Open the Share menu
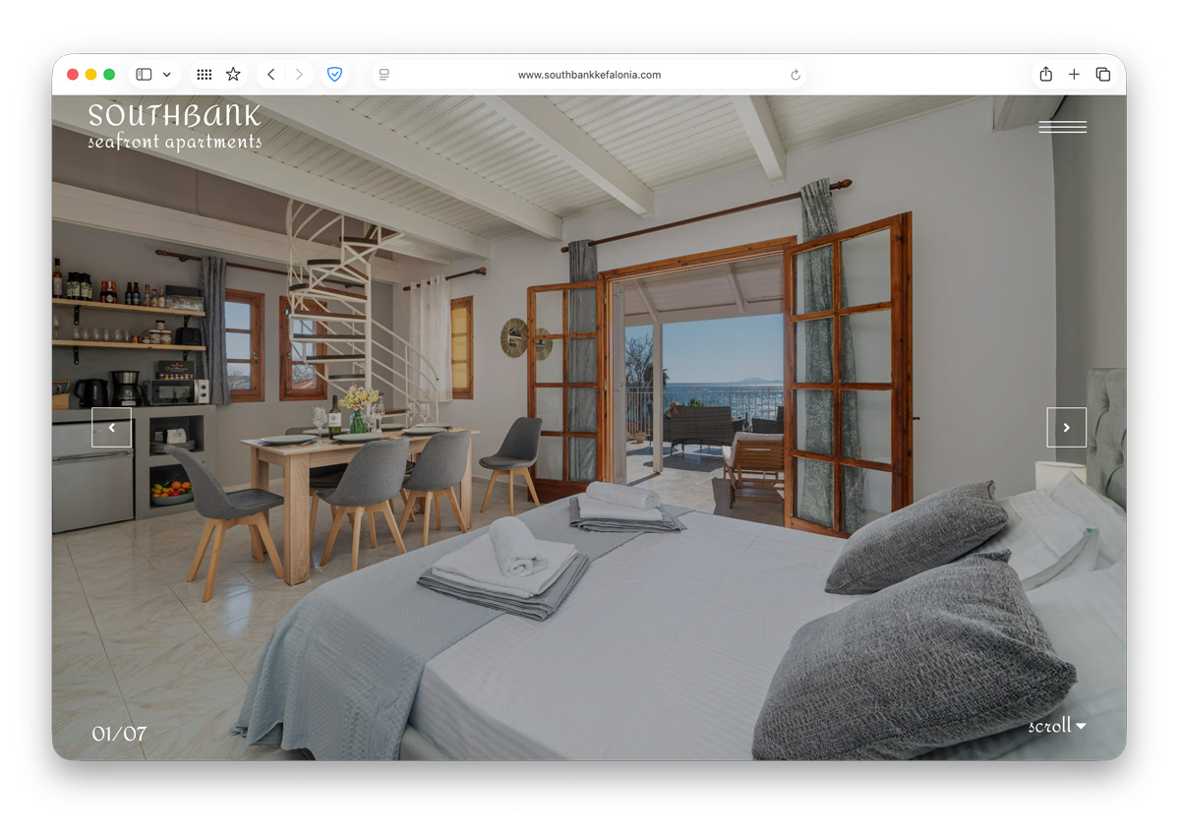1180x837 pixels. [1045, 75]
